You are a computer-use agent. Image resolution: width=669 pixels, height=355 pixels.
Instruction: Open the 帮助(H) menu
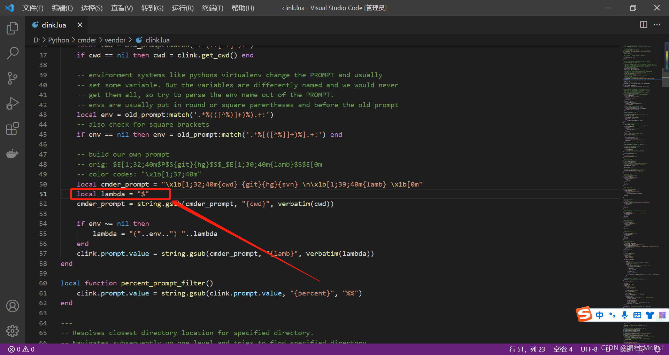(x=243, y=8)
